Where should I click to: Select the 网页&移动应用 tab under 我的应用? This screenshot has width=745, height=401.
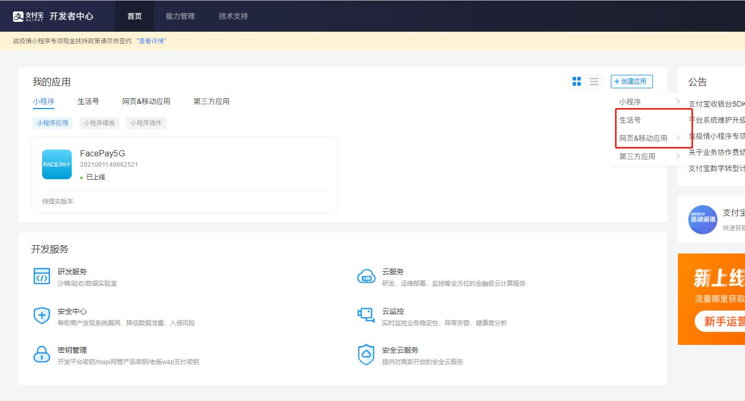click(146, 101)
